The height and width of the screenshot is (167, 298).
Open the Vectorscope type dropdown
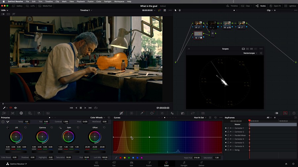[250, 53]
